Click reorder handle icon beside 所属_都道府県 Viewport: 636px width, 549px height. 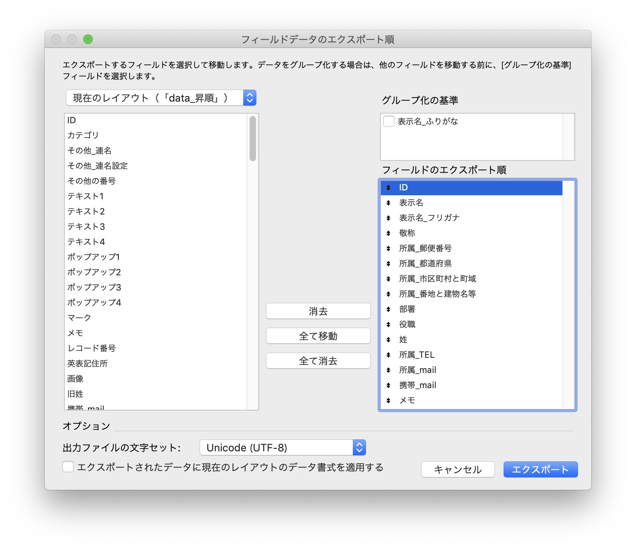[x=388, y=264]
